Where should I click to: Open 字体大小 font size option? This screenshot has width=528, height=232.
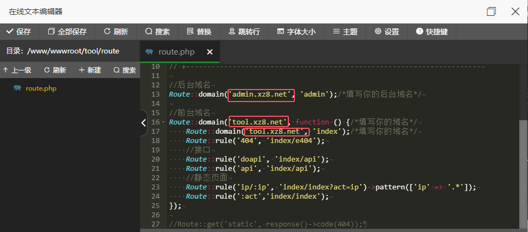point(297,32)
